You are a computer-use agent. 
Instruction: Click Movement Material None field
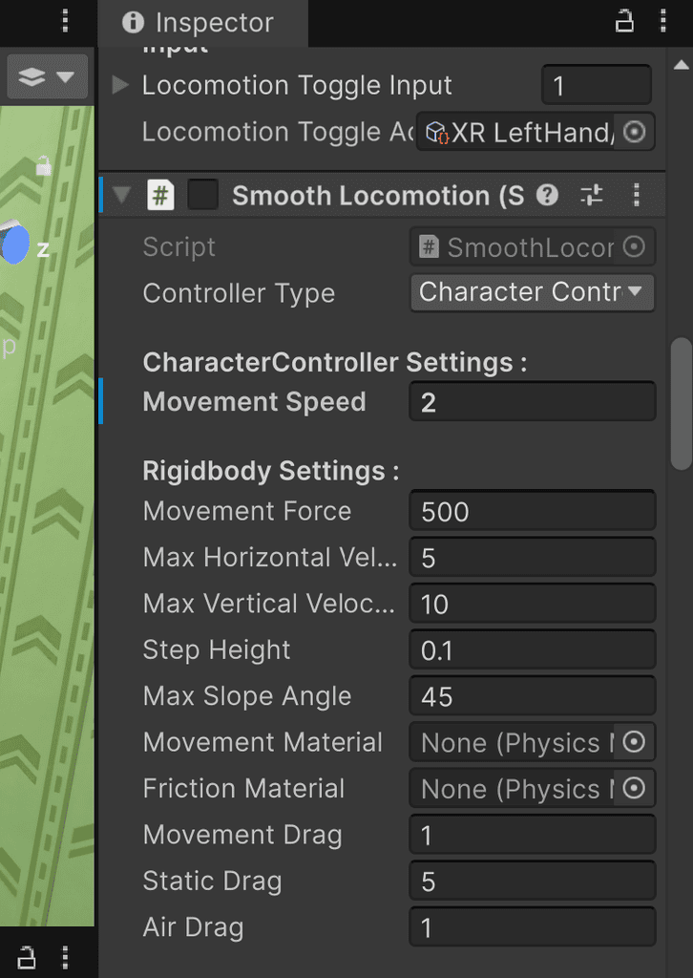(513, 742)
